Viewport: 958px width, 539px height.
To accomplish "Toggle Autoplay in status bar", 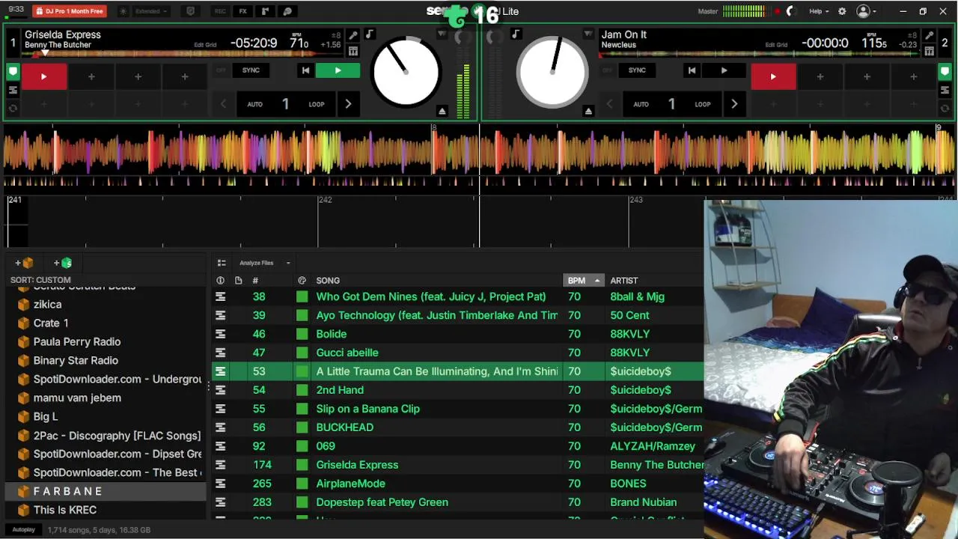I will [23, 529].
